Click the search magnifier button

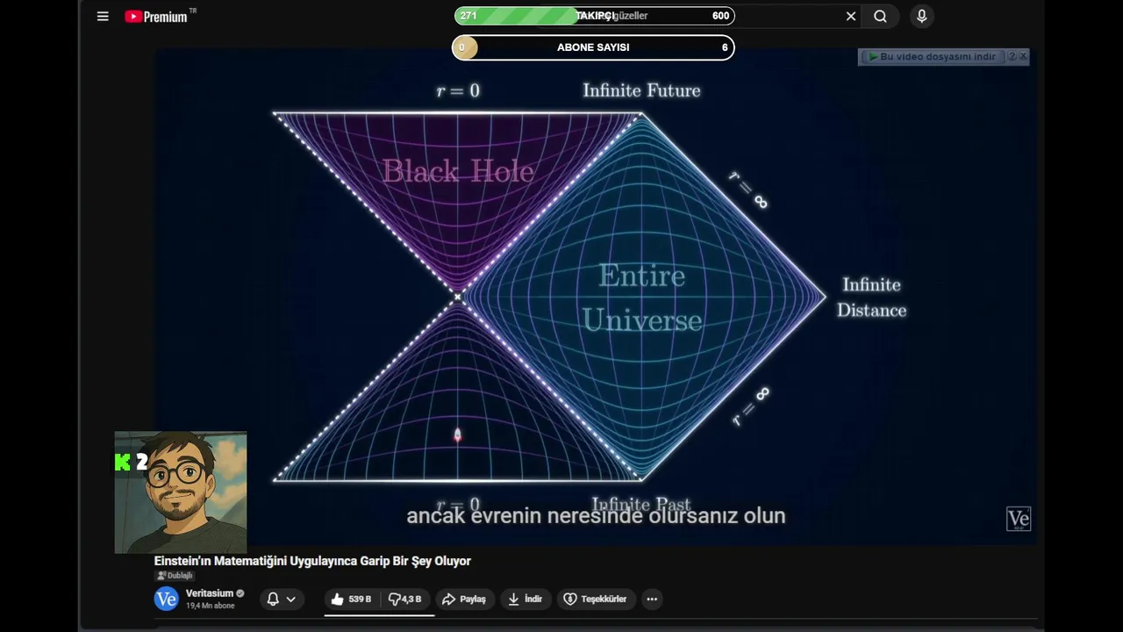[x=880, y=16]
